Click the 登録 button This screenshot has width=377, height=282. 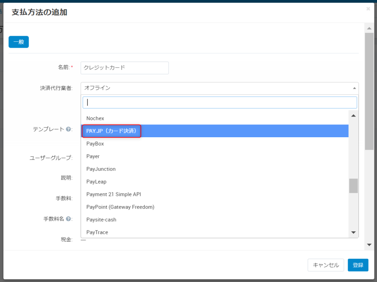358,265
